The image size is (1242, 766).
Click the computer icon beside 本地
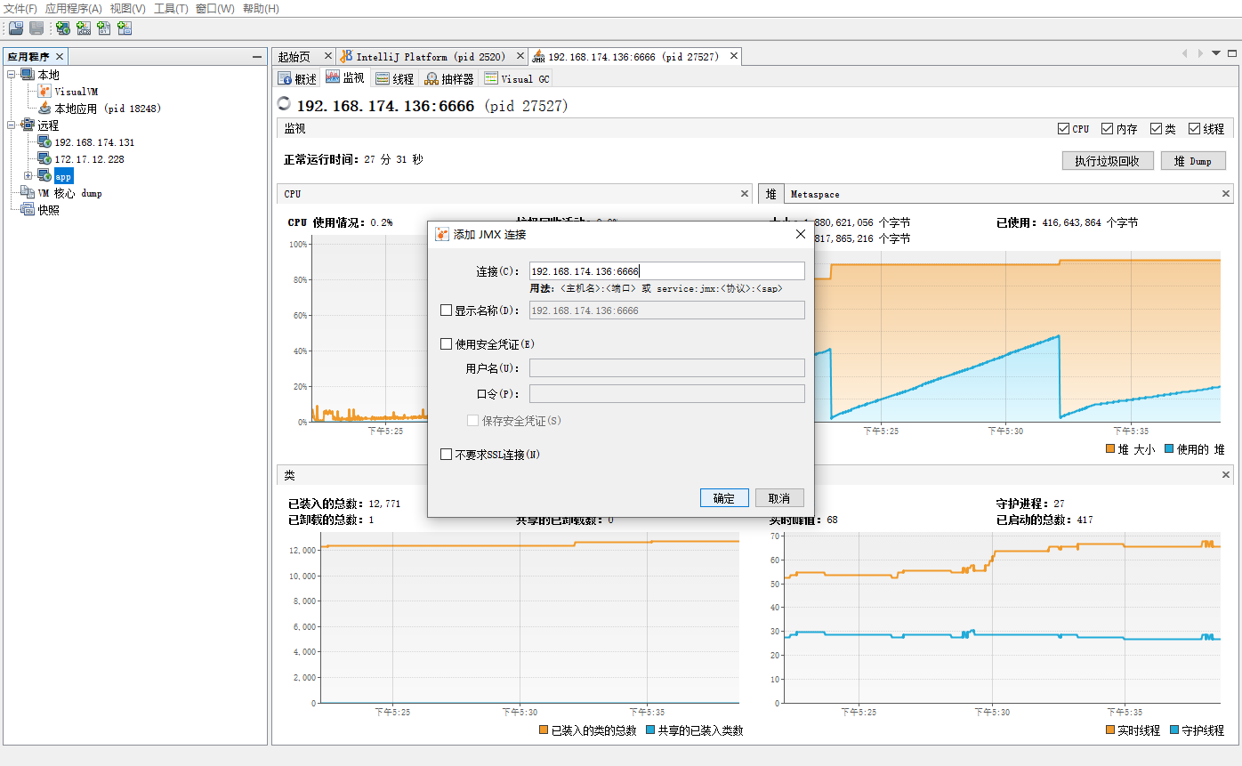[x=28, y=75]
